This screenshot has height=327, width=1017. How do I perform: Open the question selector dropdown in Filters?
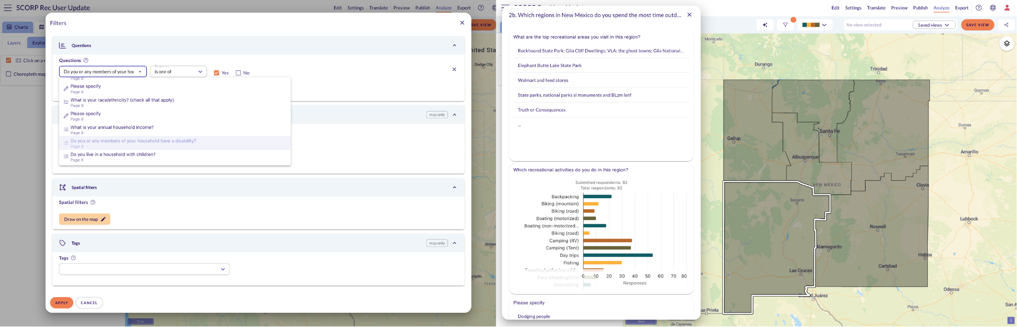103,71
